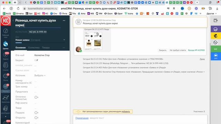Click Закрыть button in conversation

pos(163,50)
